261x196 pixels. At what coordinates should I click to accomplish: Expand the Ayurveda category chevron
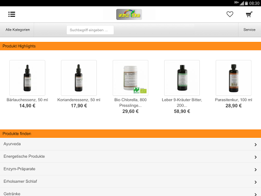point(255,144)
